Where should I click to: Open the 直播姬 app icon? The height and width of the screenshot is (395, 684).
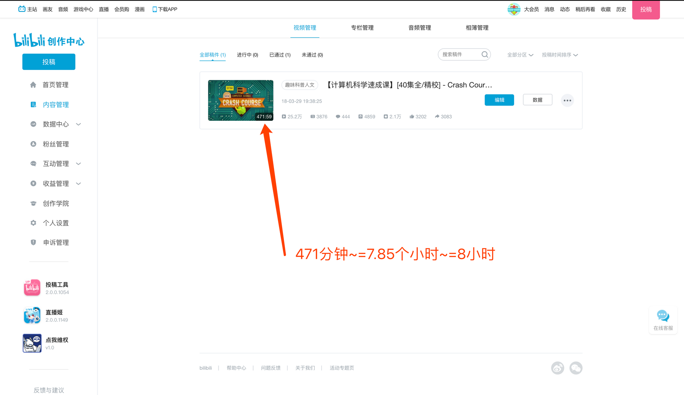point(32,315)
